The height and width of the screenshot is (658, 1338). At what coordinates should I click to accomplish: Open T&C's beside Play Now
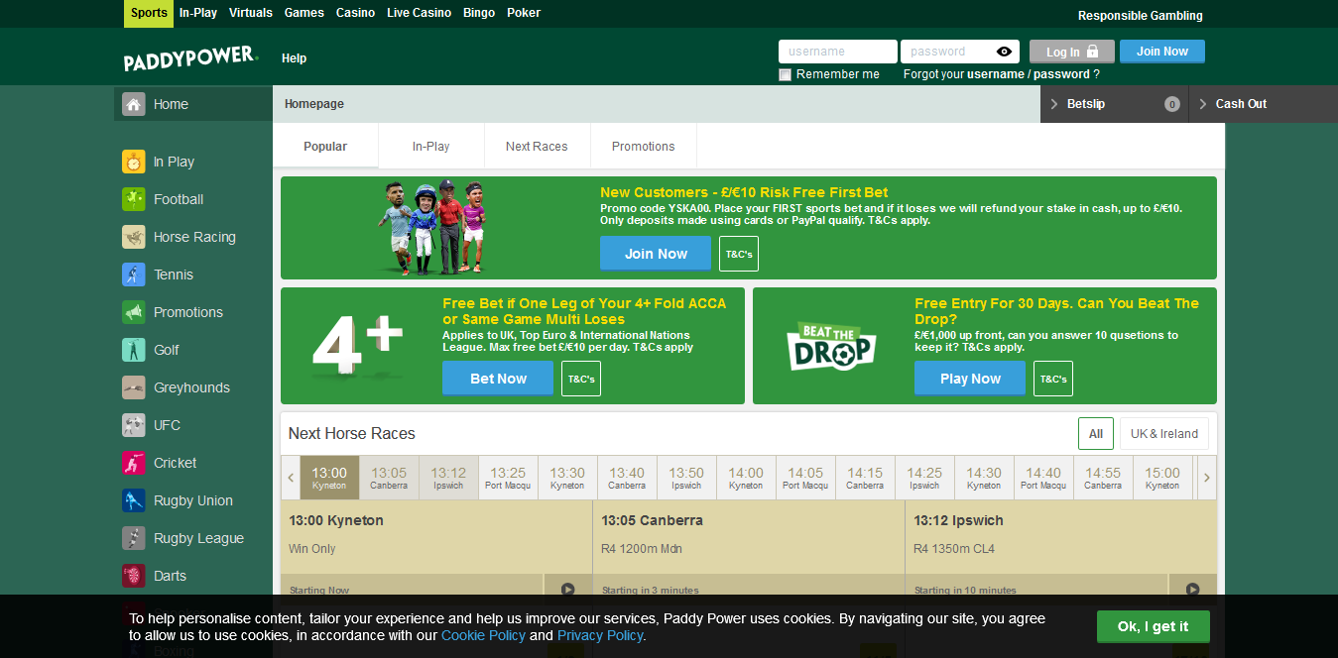(x=1053, y=379)
